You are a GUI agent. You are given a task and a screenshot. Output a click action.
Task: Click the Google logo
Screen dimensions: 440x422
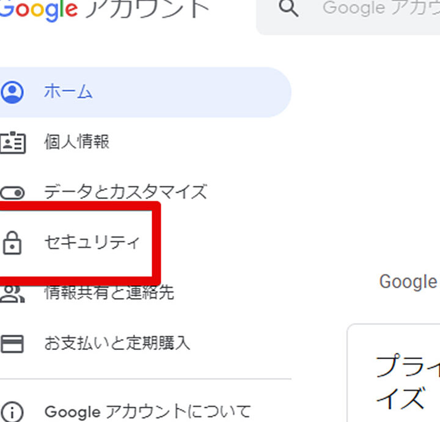pyautogui.click(x=38, y=9)
